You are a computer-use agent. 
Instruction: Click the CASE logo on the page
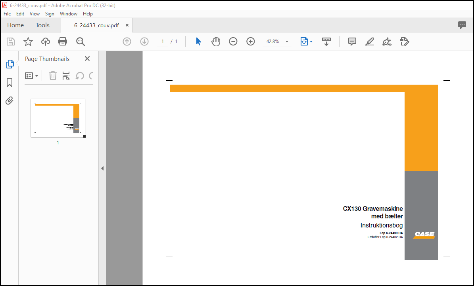[x=424, y=235]
